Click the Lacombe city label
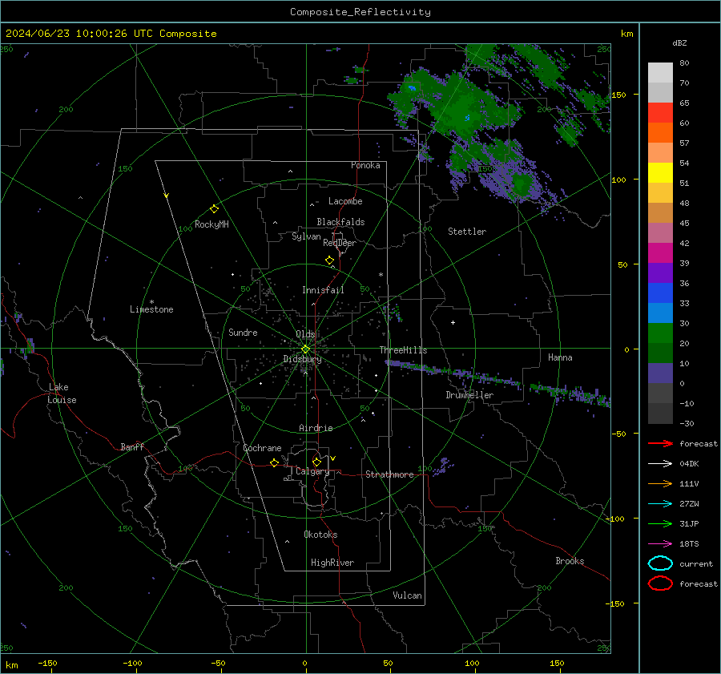This screenshot has width=721, height=674. click(345, 201)
